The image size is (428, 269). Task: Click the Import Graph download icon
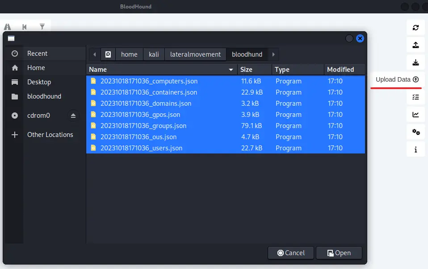tap(415, 62)
